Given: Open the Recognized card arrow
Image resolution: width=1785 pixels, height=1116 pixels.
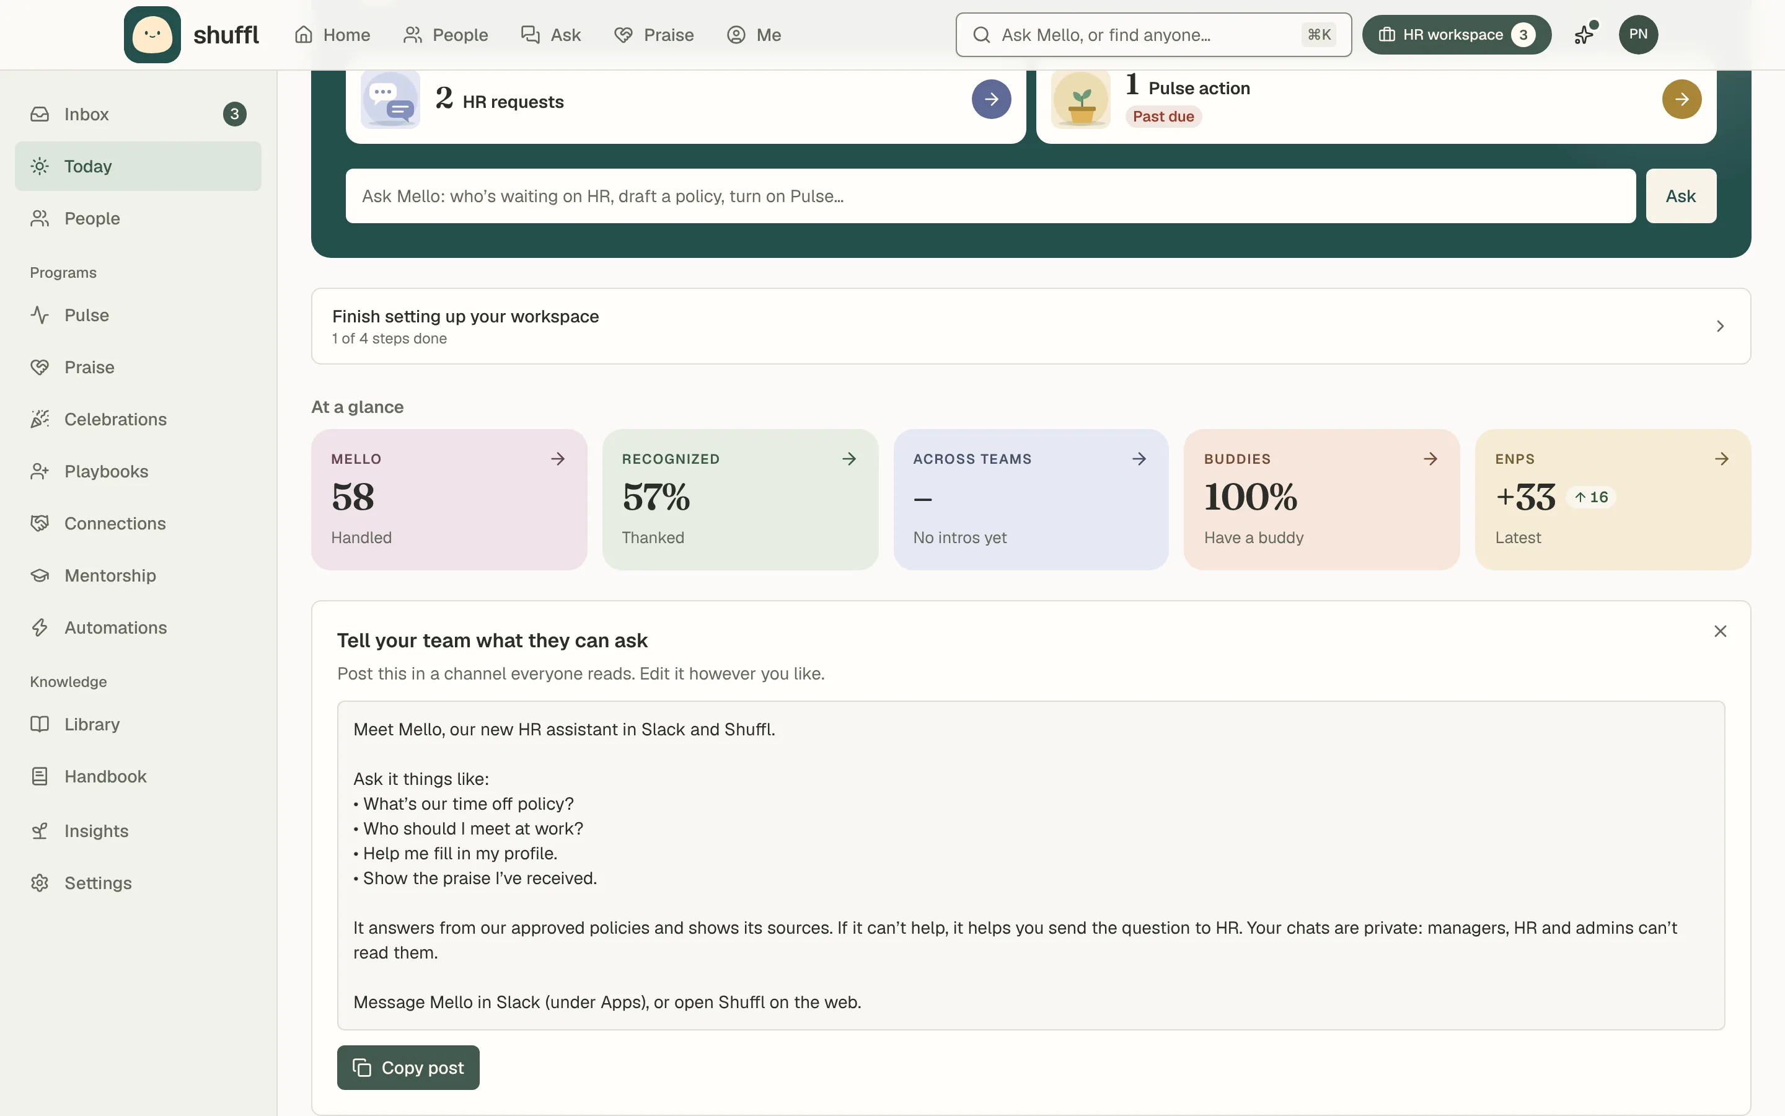Looking at the screenshot, I should [849, 459].
